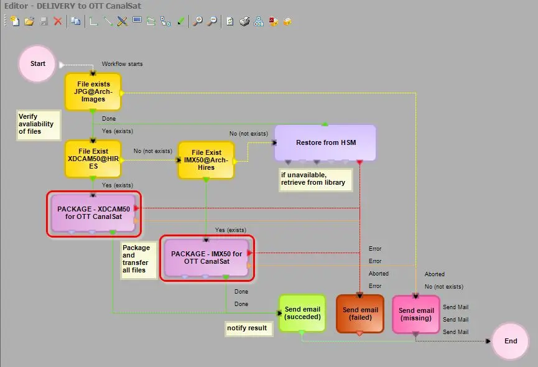The image size is (538, 367).
Task: Click the refresh document icon
Action: pos(230,21)
